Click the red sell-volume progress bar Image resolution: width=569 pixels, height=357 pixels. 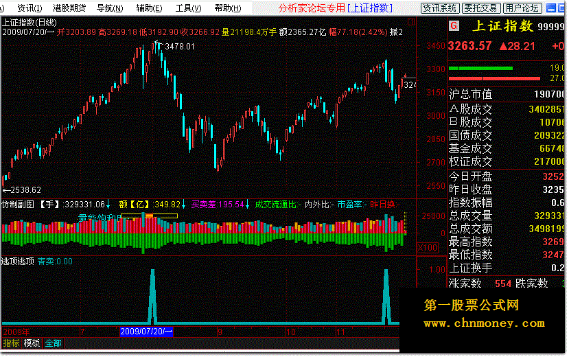(494, 78)
